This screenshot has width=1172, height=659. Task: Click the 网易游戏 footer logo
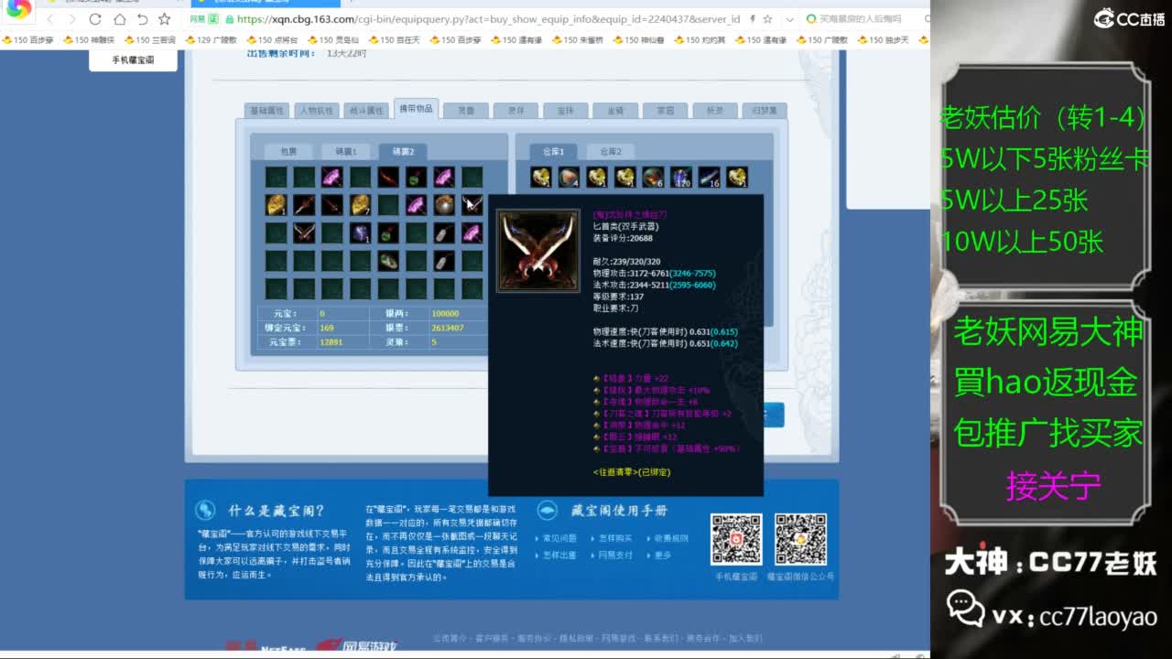[357, 645]
